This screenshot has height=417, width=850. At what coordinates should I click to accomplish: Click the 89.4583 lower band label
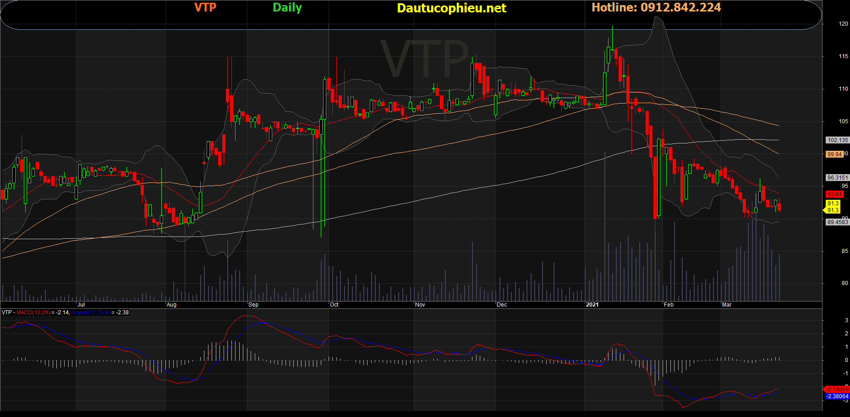837,222
